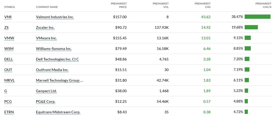Click the MRVL ticker symbol
275x116 pixels.
pos(9,80)
